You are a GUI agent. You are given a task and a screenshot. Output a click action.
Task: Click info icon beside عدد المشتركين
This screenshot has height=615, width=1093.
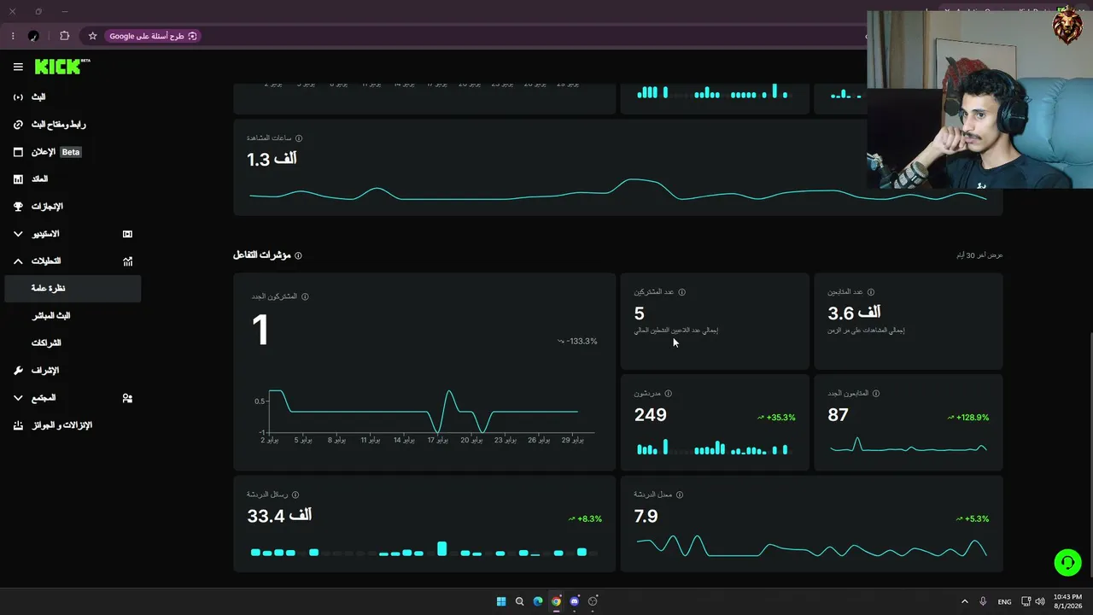tap(681, 292)
